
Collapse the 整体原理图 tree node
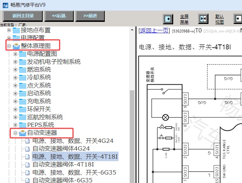coord(9,46)
